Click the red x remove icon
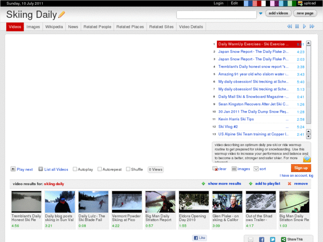The image size is (323, 242). 289,183
